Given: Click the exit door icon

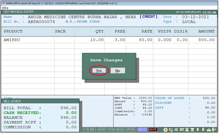Looking at the screenshot, I should pos(214,130).
